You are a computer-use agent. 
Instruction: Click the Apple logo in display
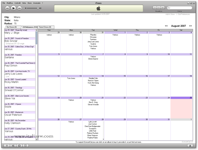[x=99, y=8]
